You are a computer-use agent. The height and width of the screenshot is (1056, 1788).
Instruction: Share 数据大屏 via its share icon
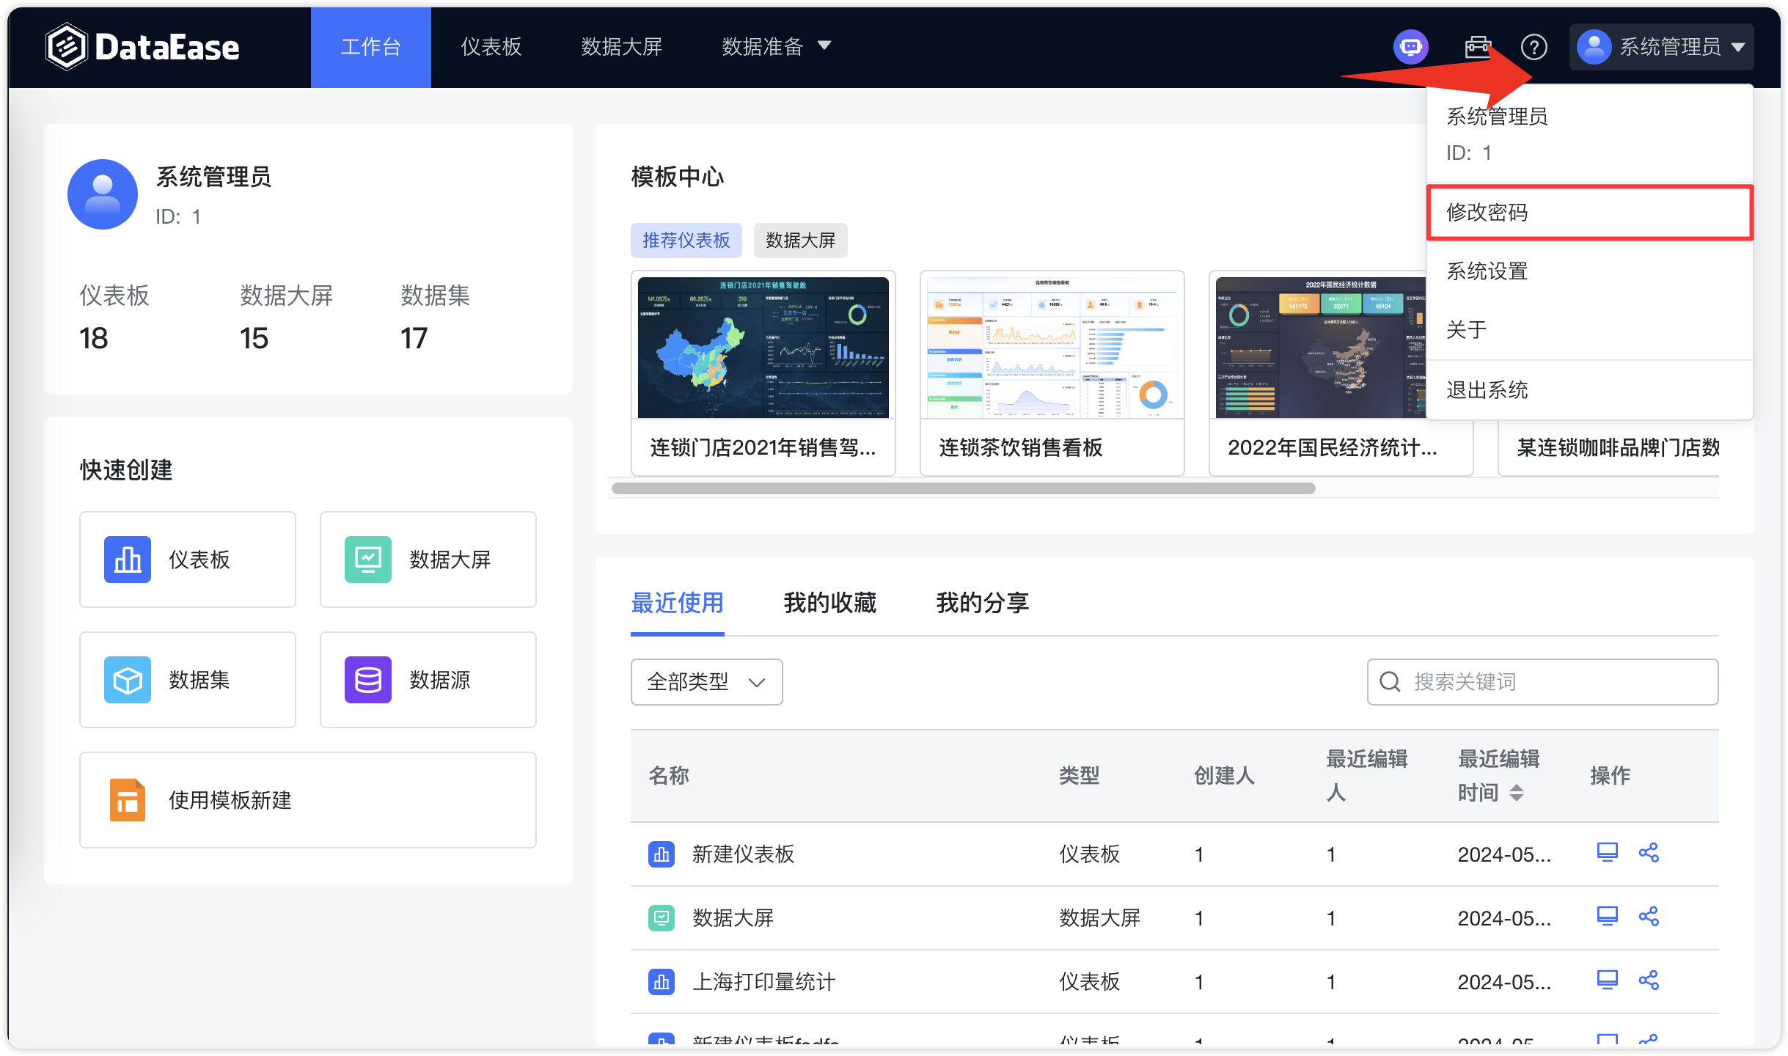pyautogui.click(x=1650, y=916)
